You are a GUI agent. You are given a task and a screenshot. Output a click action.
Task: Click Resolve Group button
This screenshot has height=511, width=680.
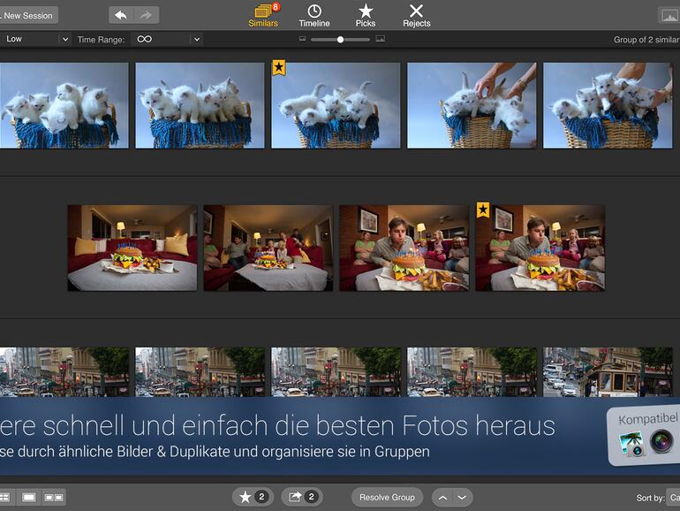click(387, 497)
